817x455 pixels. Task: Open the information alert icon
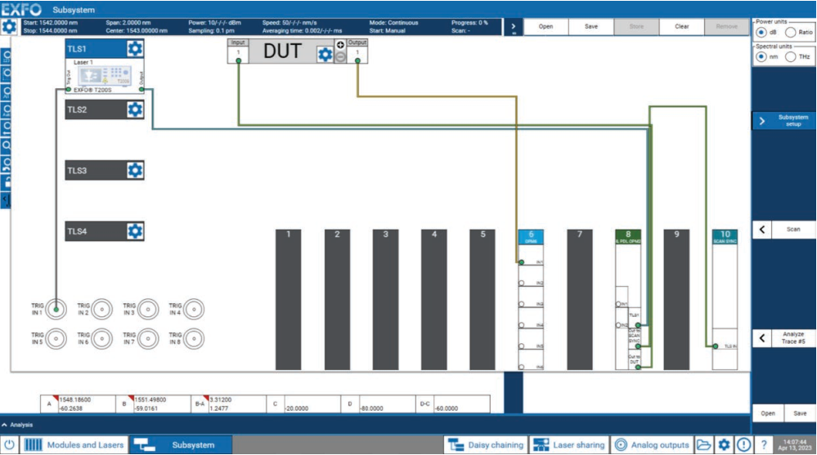tap(743, 445)
